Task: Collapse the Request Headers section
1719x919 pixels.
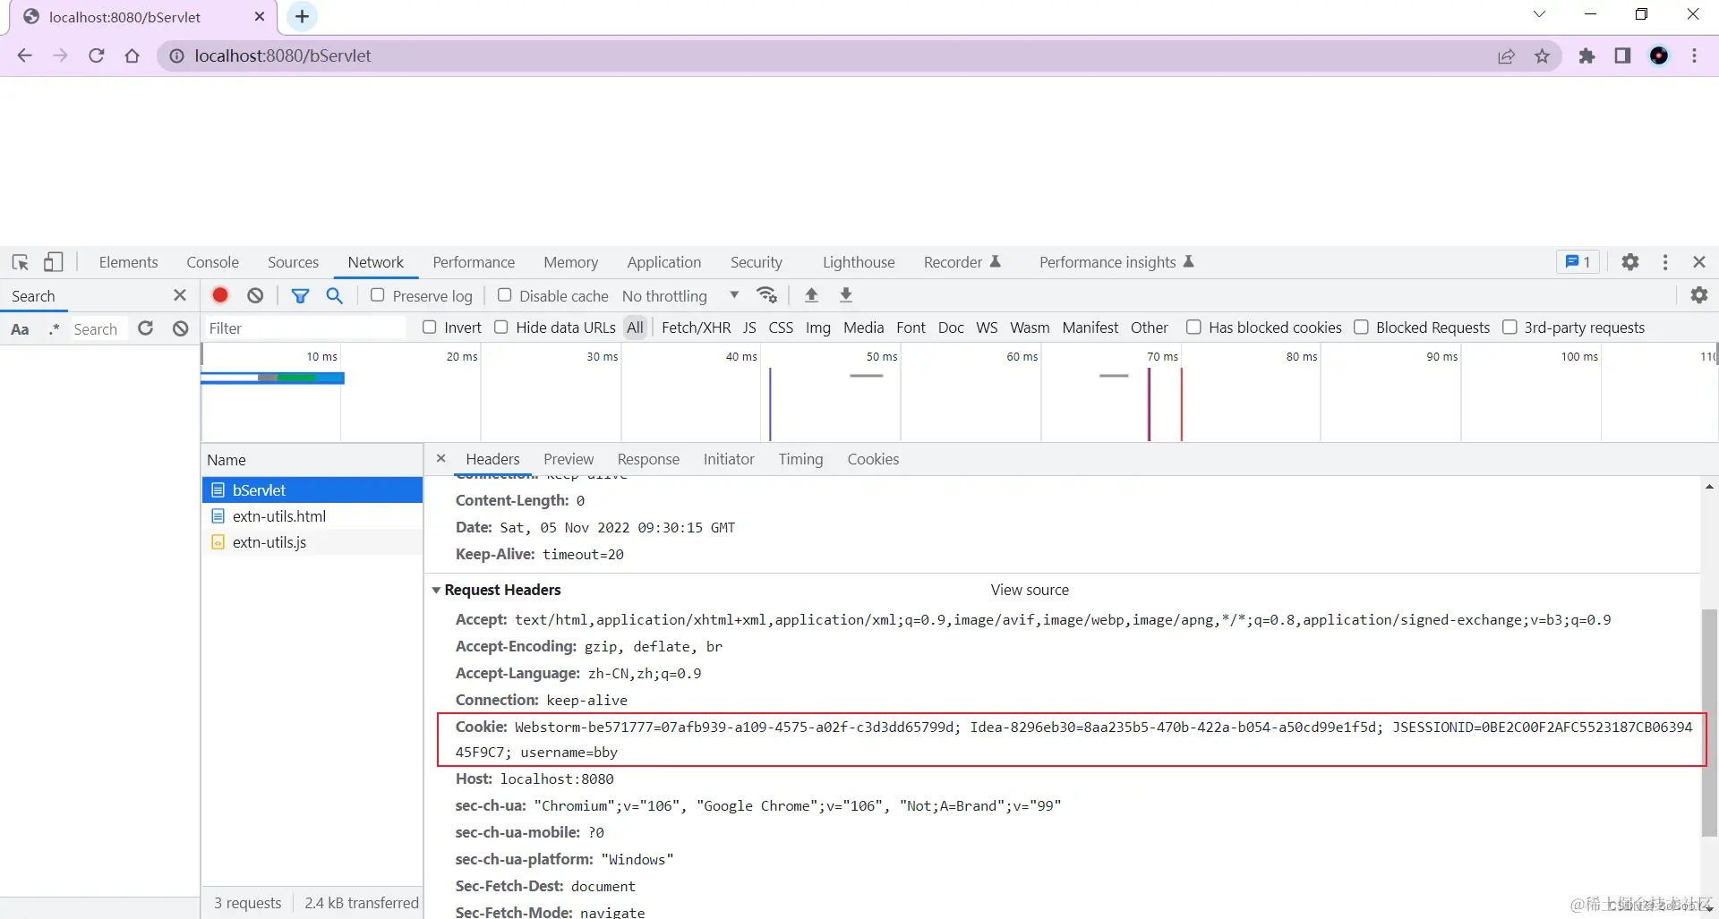Action: (436, 590)
